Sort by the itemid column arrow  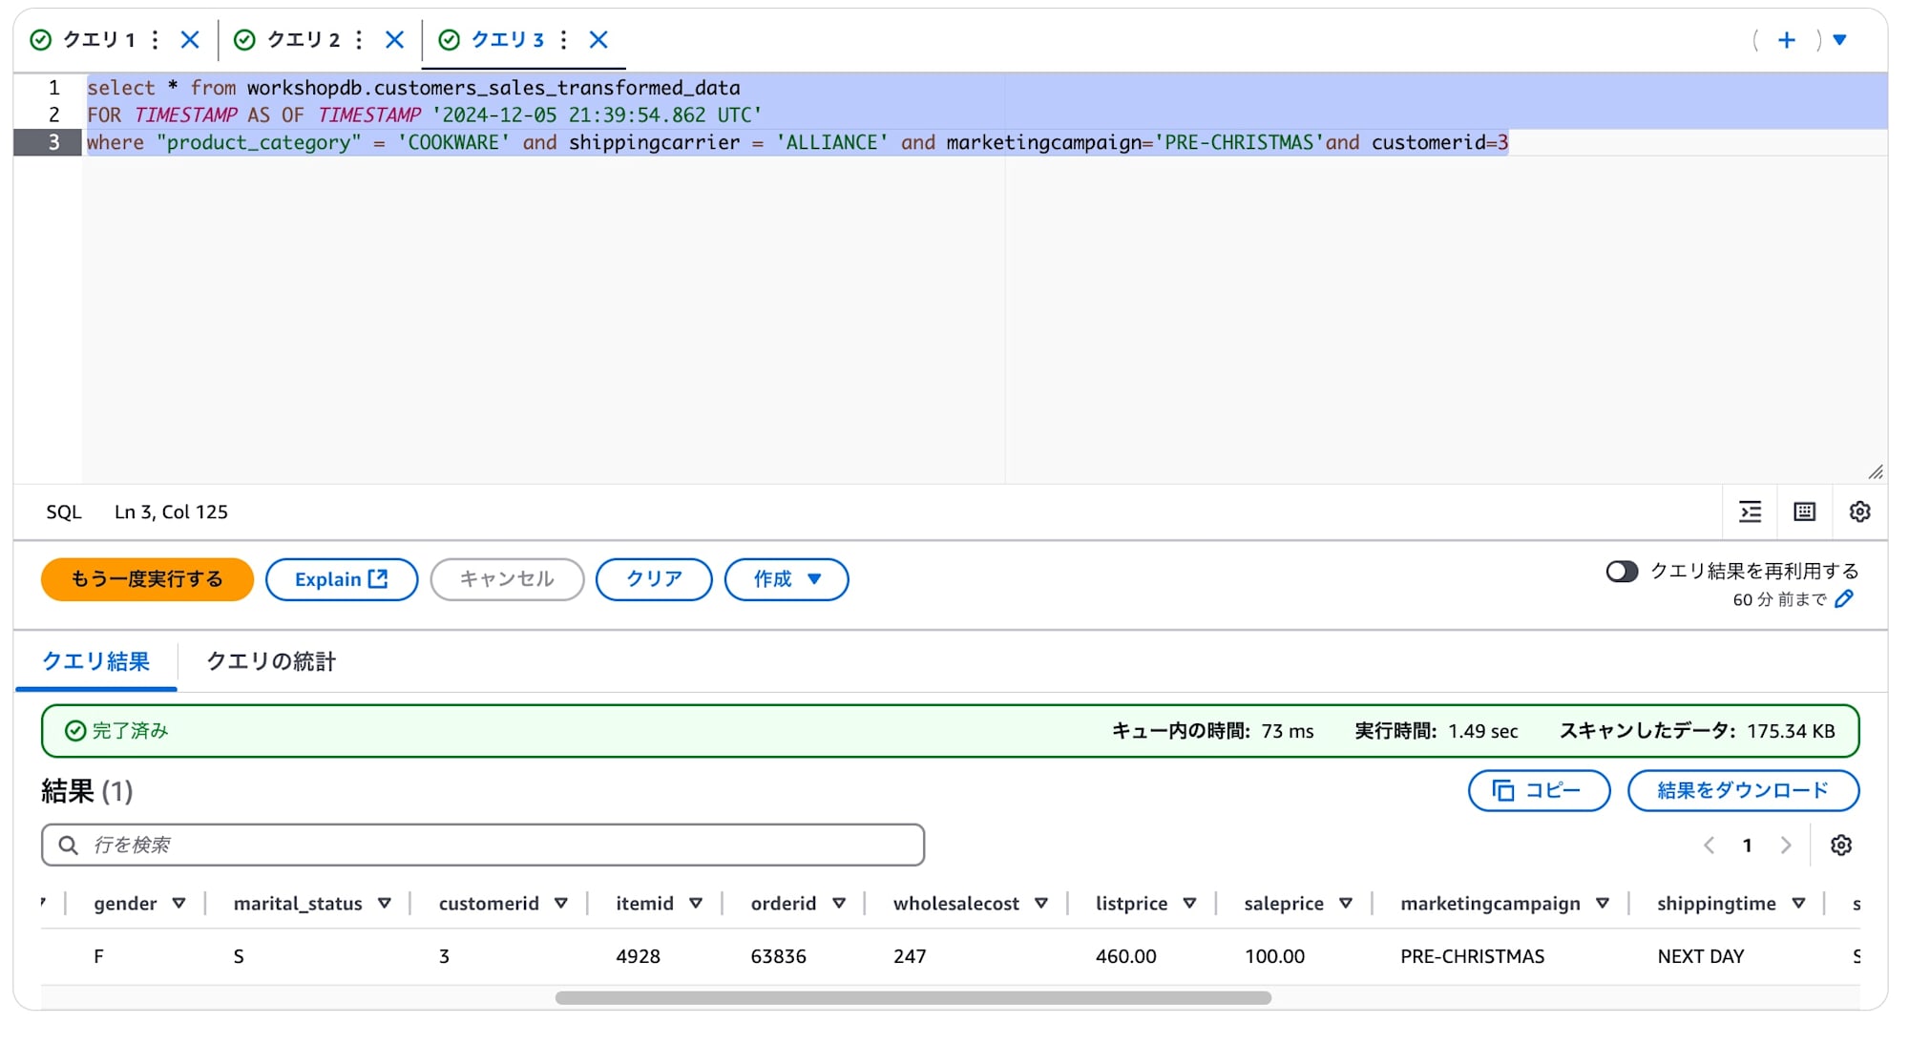coord(696,904)
